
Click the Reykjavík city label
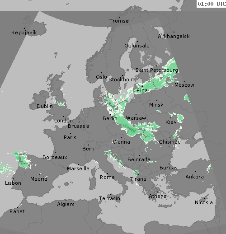[x=24, y=33]
